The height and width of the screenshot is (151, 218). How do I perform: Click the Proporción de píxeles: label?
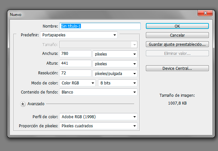click(39, 126)
